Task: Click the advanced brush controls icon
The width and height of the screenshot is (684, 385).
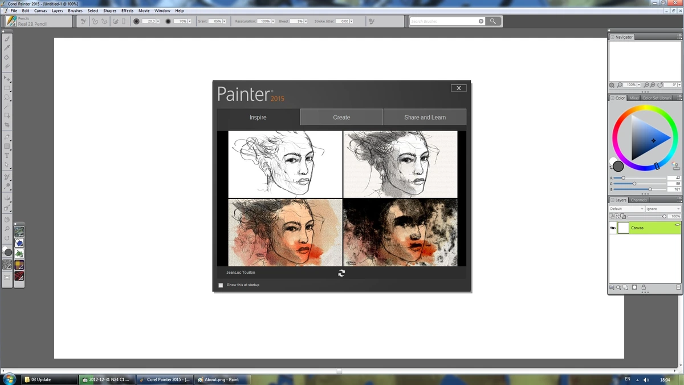Action: 372,21
